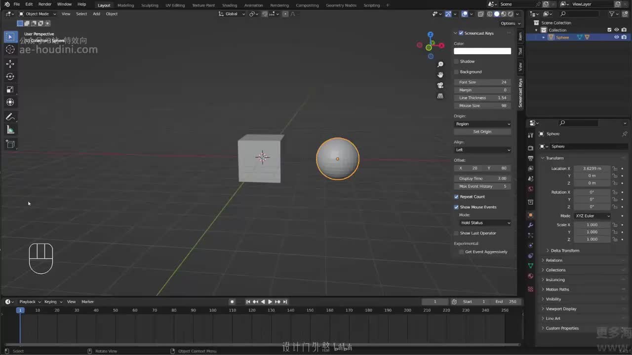The width and height of the screenshot is (632, 355).
Task: Click the pan view hand icon
Action: pyautogui.click(x=440, y=75)
